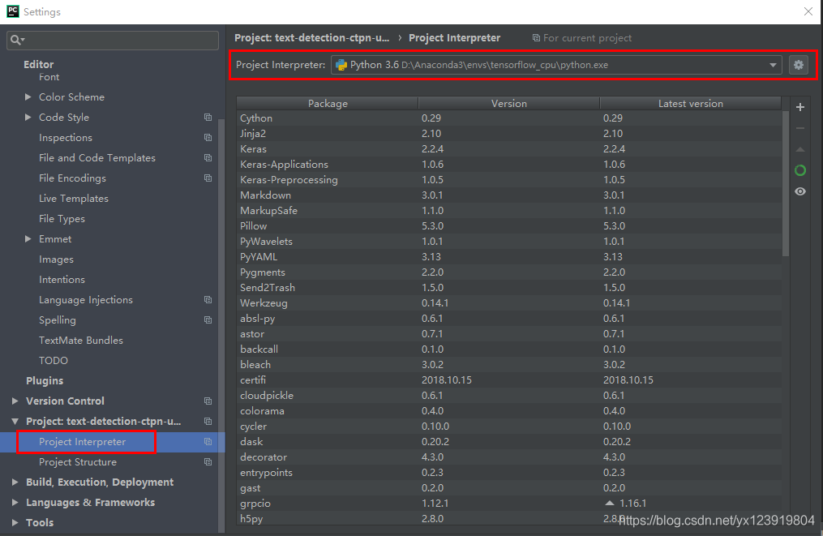Click the search magnifier icon

[17, 40]
